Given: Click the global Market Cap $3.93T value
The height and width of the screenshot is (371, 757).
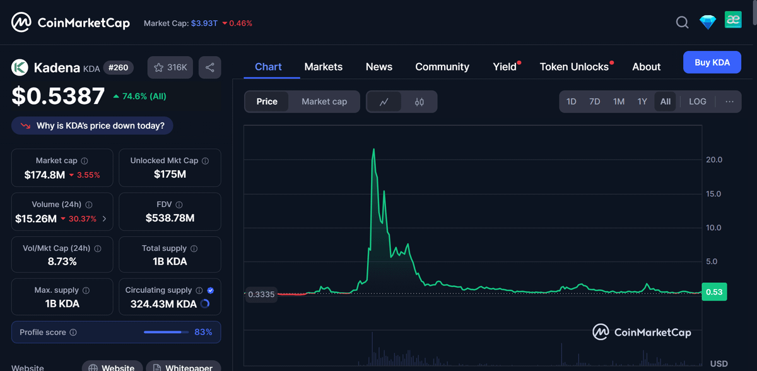Looking at the screenshot, I should [204, 23].
